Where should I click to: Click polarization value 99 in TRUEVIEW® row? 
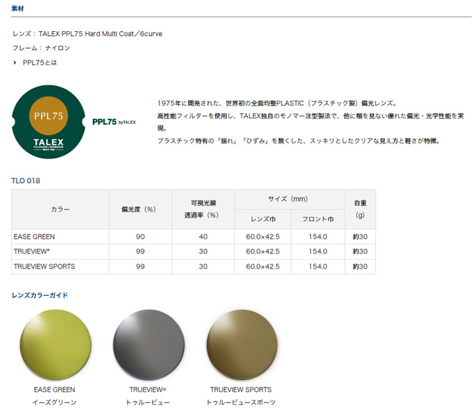140,252
